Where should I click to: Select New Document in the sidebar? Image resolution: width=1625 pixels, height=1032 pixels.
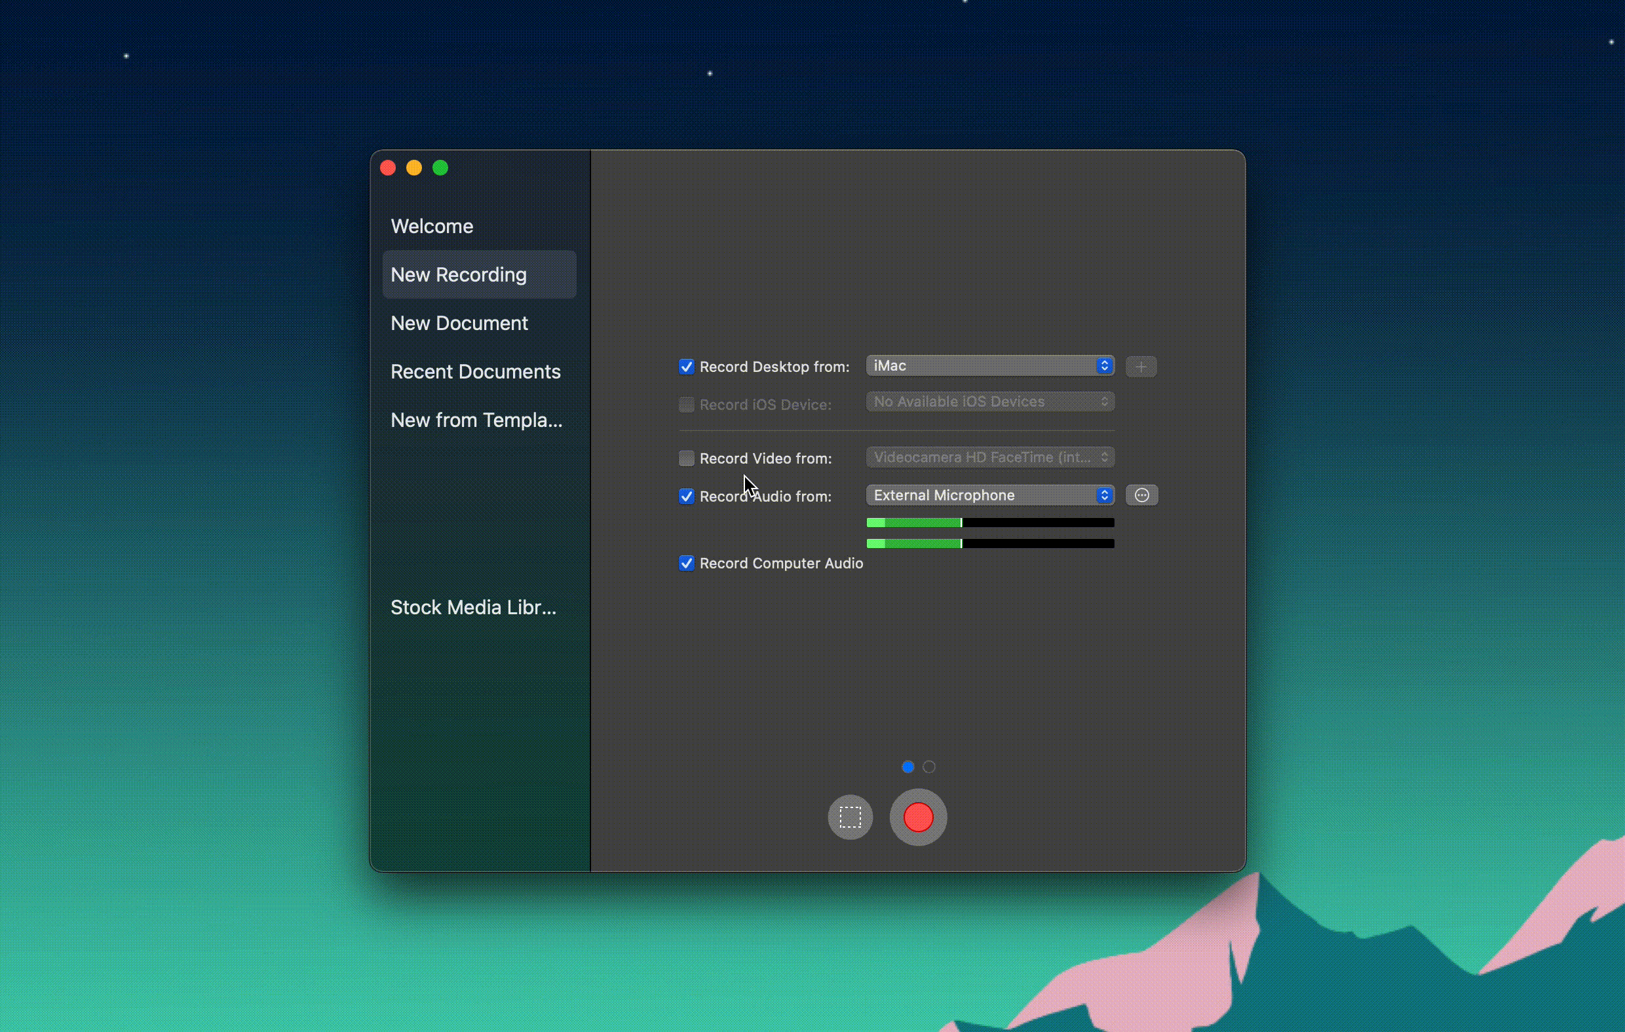click(479, 323)
